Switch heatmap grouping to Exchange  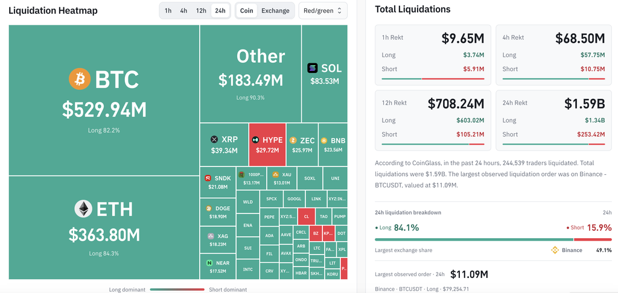pyautogui.click(x=275, y=11)
